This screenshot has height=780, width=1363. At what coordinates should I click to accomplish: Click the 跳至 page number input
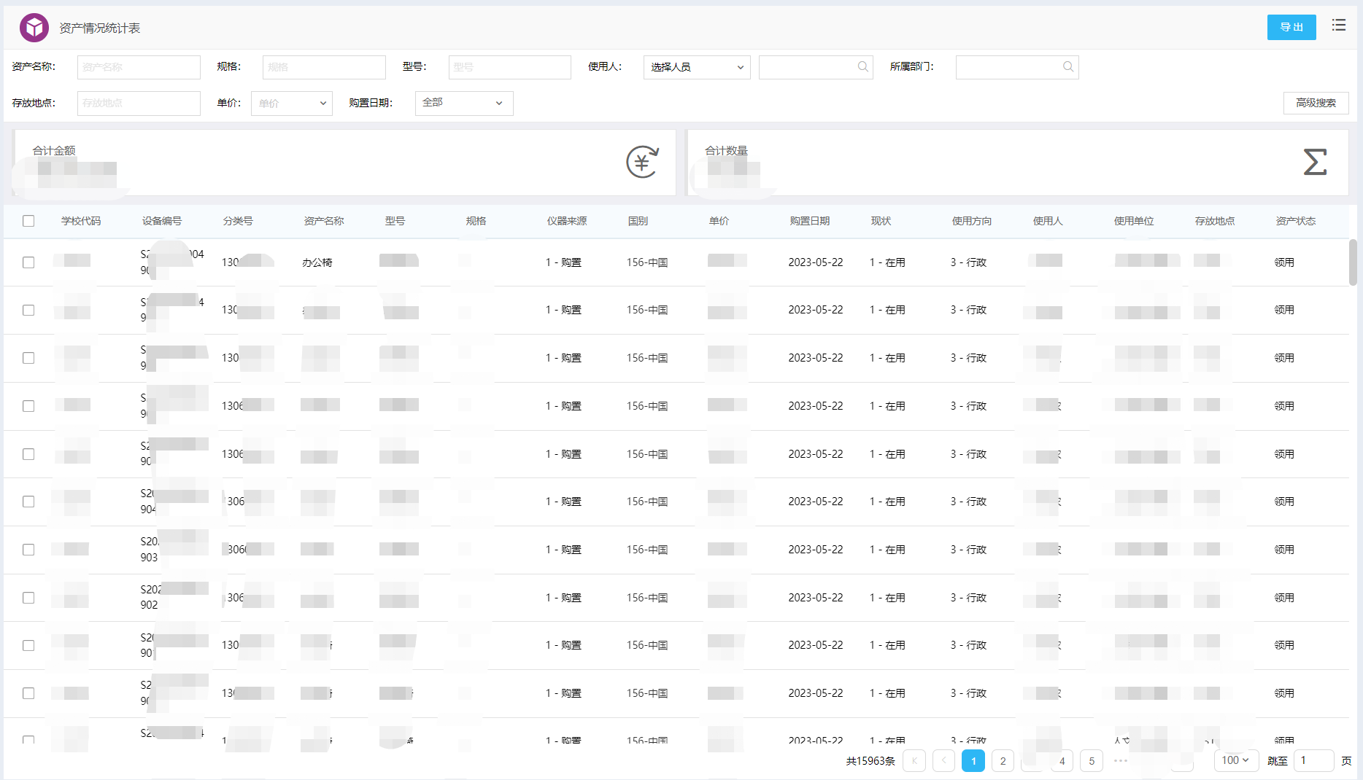(x=1313, y=760)
